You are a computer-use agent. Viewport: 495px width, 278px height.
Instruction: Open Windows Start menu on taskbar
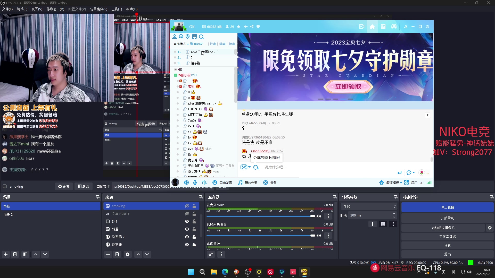[x=191, y=272]
